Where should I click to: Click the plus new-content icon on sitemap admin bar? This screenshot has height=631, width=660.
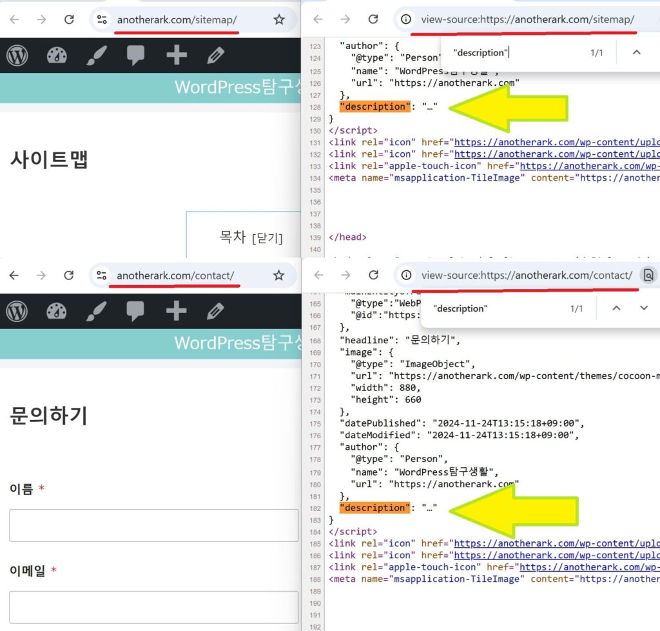tap(177, 55)
